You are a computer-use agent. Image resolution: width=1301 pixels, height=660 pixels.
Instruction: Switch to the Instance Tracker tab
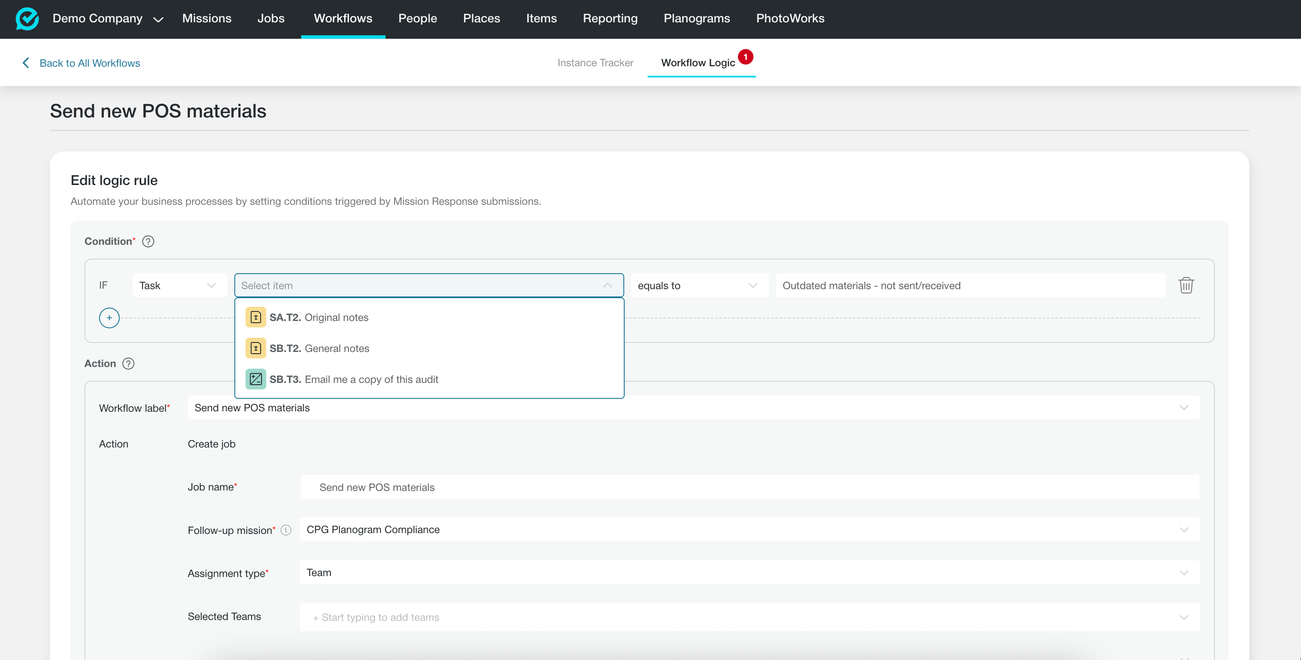point(595,62)
